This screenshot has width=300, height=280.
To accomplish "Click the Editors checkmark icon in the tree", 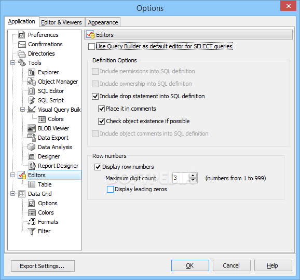I will (22, 175).
